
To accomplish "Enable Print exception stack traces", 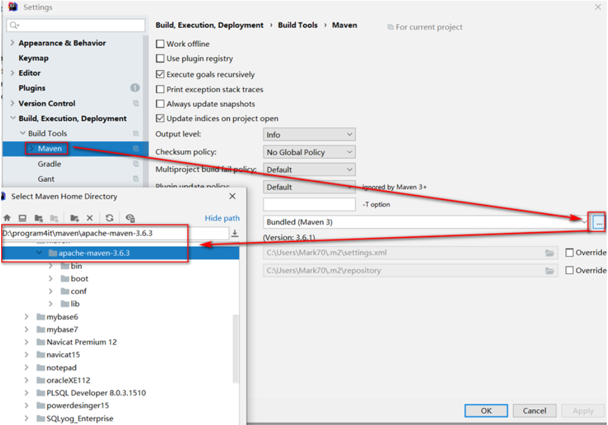I will (160, 89).
